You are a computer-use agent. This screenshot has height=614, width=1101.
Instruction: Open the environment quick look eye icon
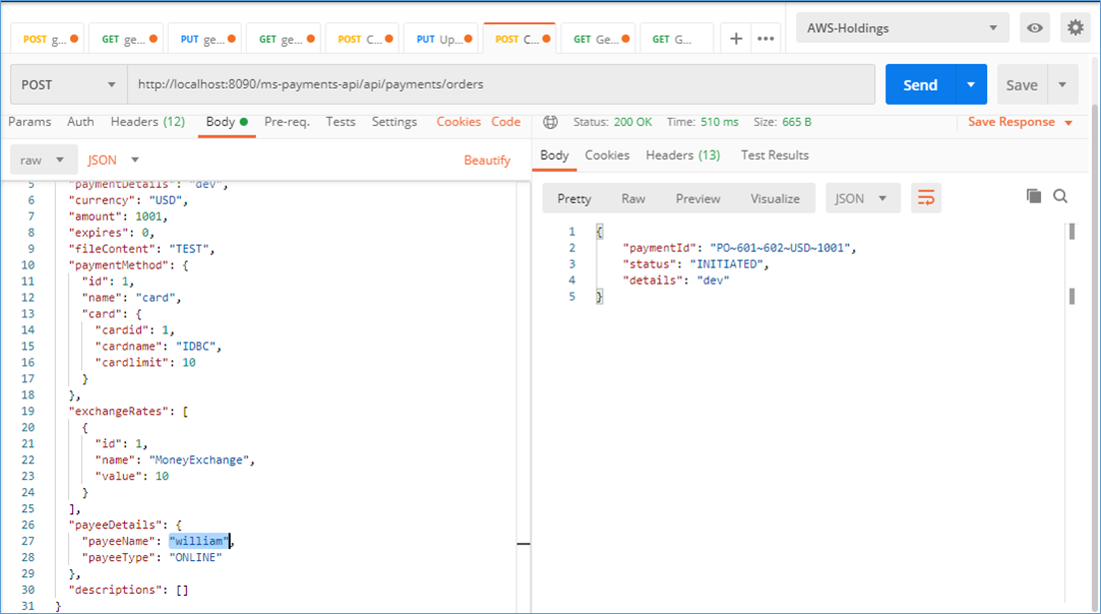(1034, 28)
